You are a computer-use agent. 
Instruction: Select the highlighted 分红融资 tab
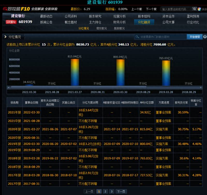[x=144, y=22]
